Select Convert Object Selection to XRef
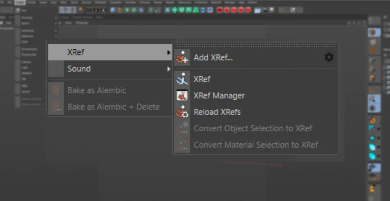Viewport: 390px width, 201px height. [255, 128]
